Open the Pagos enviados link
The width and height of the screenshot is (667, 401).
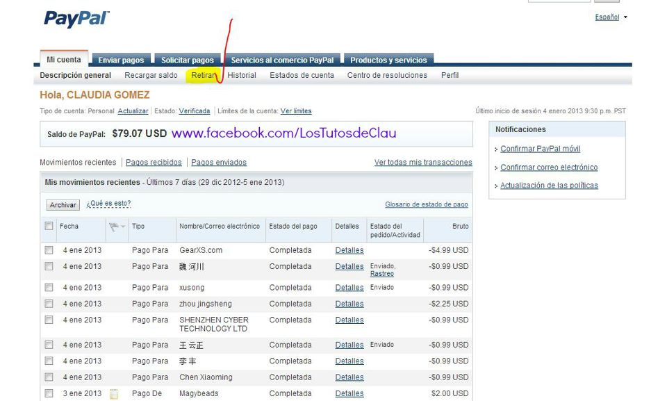tap(219, 162)
